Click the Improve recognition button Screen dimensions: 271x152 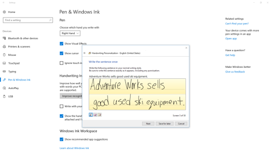[x=71, y=96]
